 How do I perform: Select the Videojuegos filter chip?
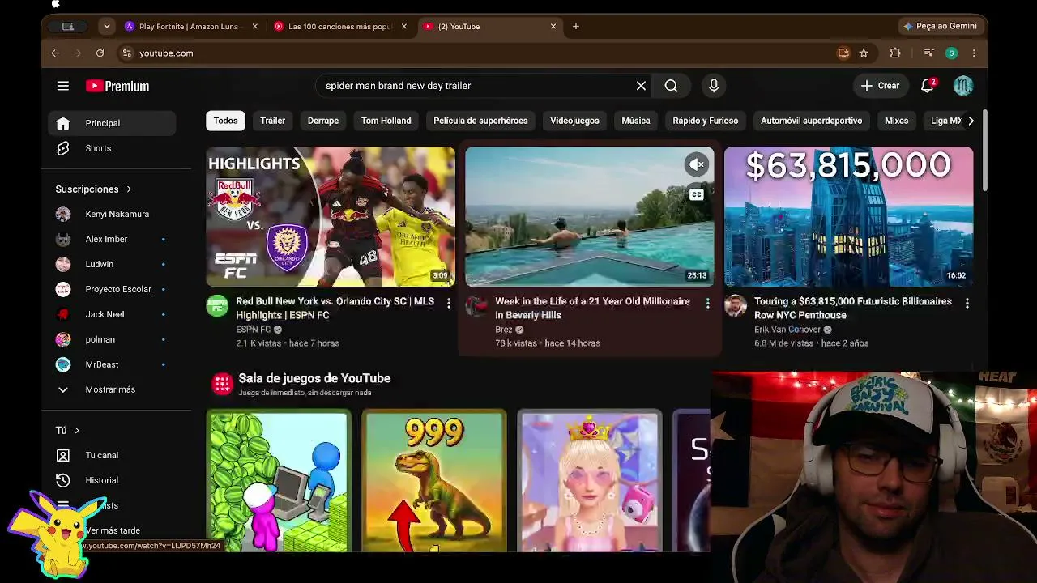574,121
